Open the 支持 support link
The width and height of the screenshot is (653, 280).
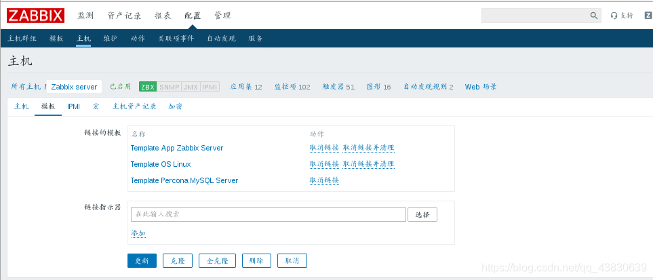[x=622, y=16]
